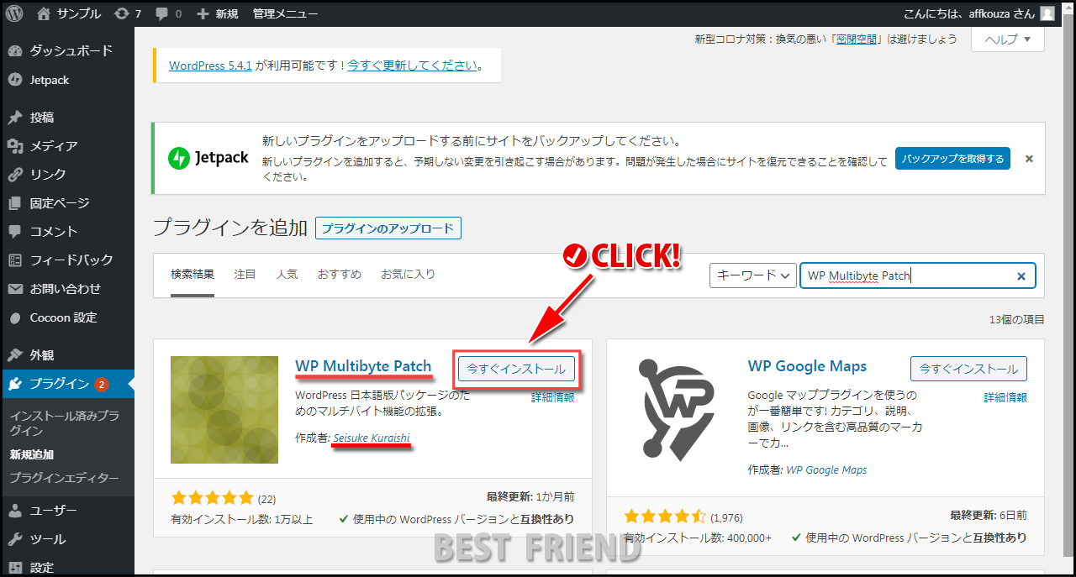Click the プラグイン plug icon
Image resolution: width=1076 pixels, height=577 pixels.
click(15, 384)
